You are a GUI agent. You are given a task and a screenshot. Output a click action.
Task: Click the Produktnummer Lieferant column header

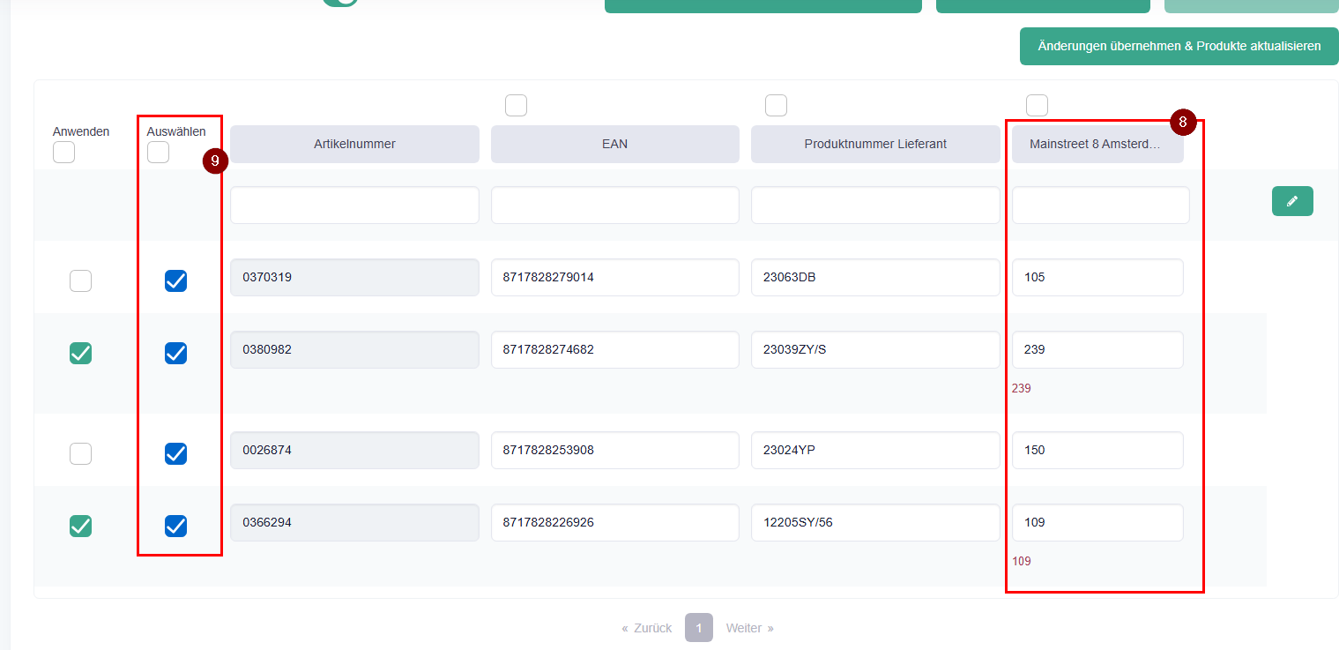pyautogui.click(x=875, y=144)
